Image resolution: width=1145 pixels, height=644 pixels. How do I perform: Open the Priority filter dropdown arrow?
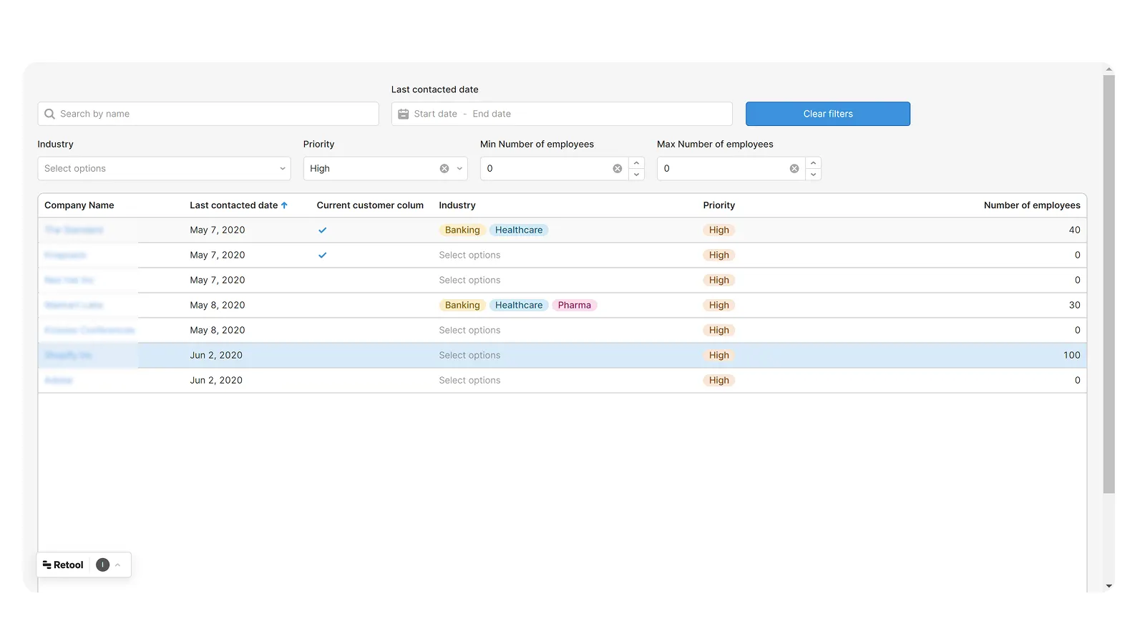click(459, 169)
